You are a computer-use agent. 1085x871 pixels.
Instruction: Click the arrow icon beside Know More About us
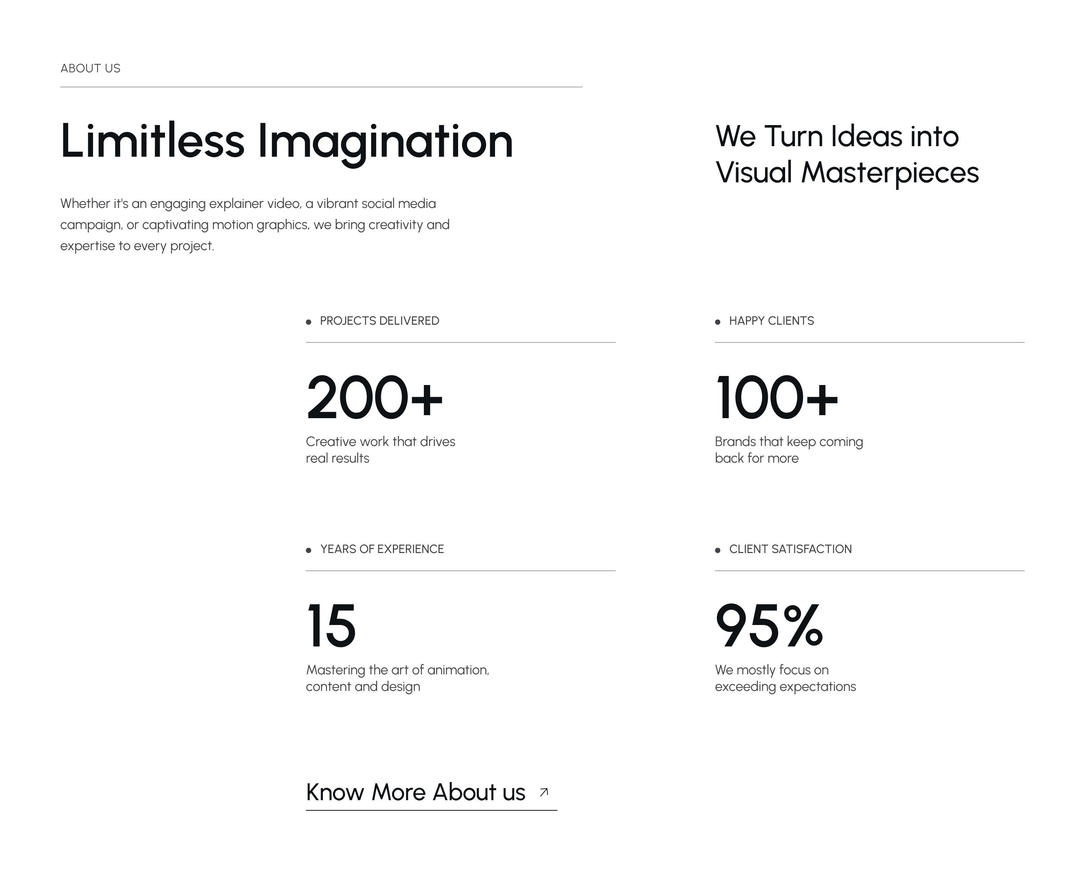click(543, 791)
